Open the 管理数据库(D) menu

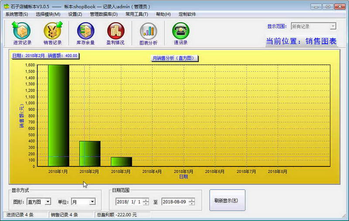(x=104, y=14)
